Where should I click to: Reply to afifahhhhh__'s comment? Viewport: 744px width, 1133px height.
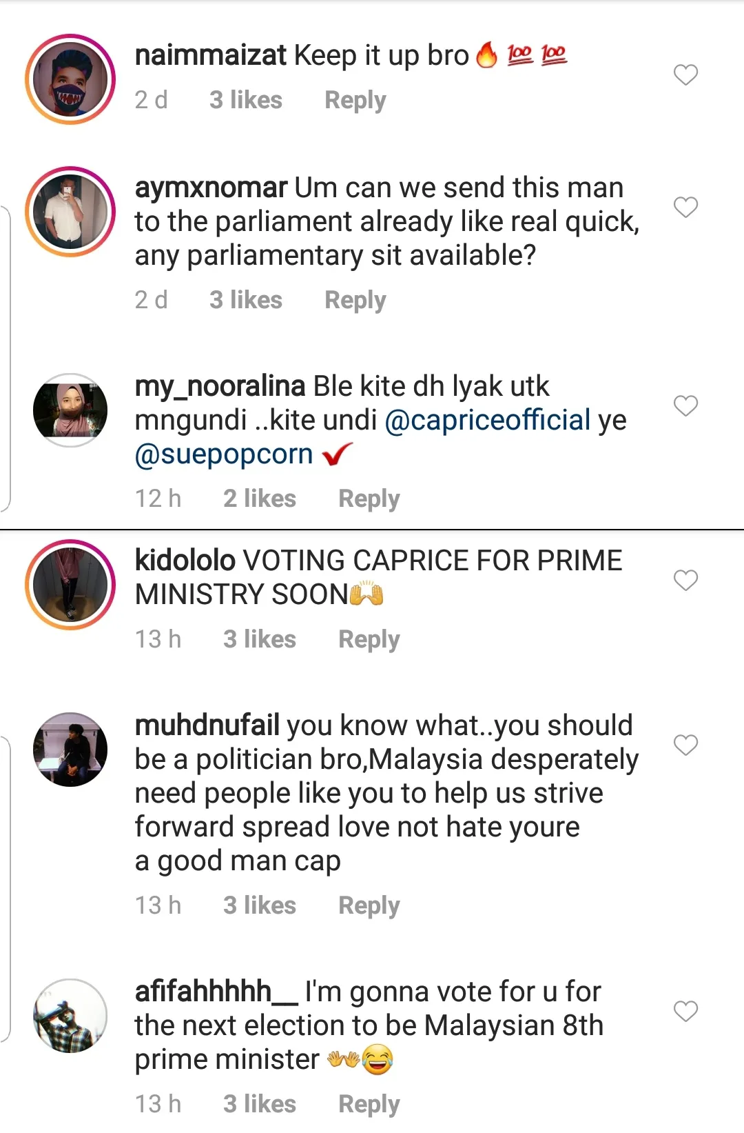click(x=369, y=1104)
